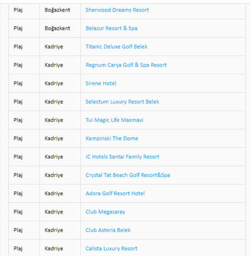Click the Calista Luxury Resort link
Screen dimensions: 250x256
coord(111,249)
